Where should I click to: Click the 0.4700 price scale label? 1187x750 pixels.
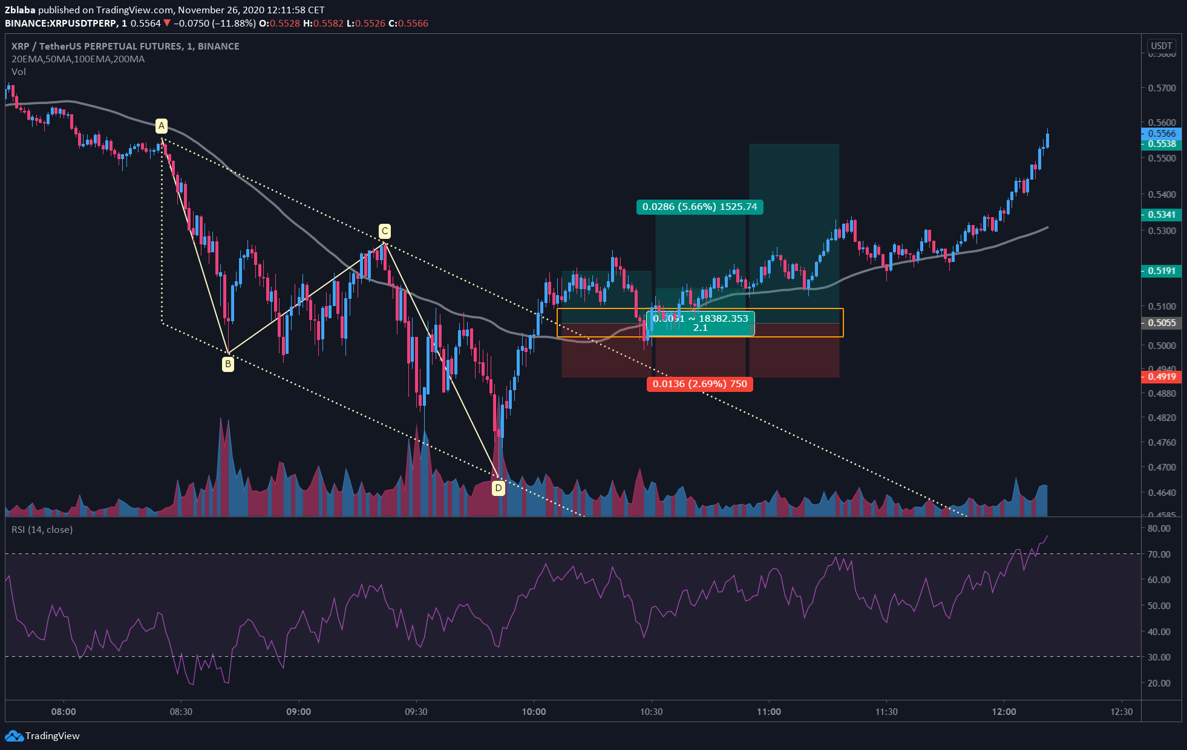[1162, 468]
